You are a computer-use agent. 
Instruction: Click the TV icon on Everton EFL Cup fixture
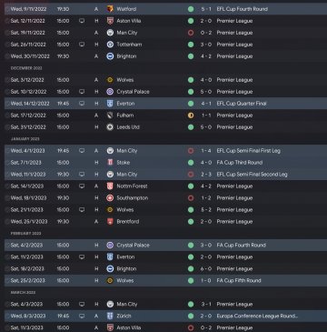(x=82, y=104)
